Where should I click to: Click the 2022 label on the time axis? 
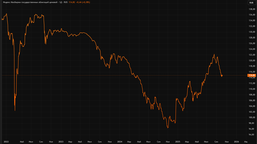pyautogui.click(x=6, y=142)
